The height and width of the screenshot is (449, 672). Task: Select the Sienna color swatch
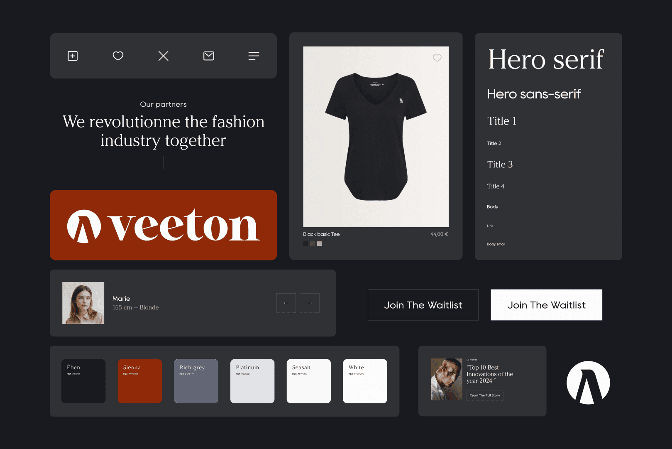tap(140, 381)
